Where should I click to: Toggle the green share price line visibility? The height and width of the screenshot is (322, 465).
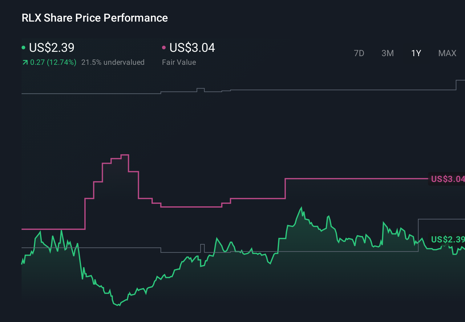pyautogui.click(x=23, y=47)
